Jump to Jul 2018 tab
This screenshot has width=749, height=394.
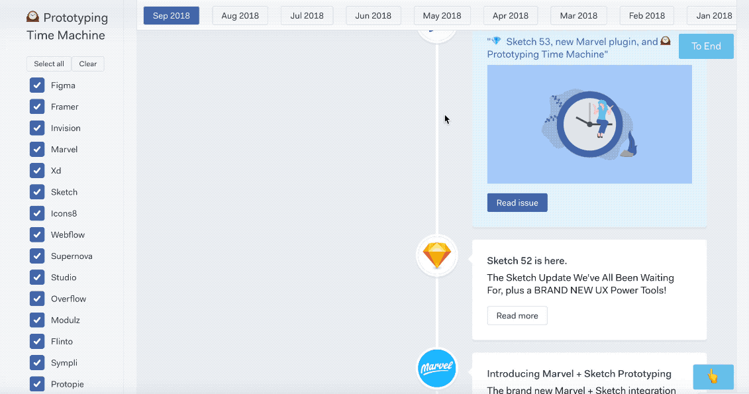click(307, 16)
